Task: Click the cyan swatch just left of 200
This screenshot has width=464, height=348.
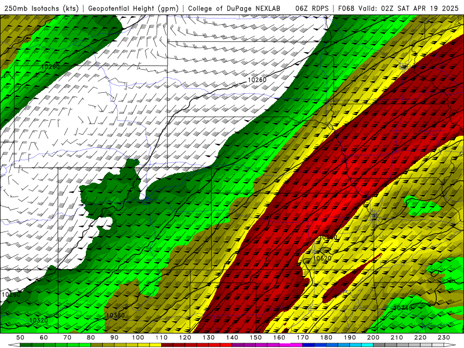Action: click(368, 345)
